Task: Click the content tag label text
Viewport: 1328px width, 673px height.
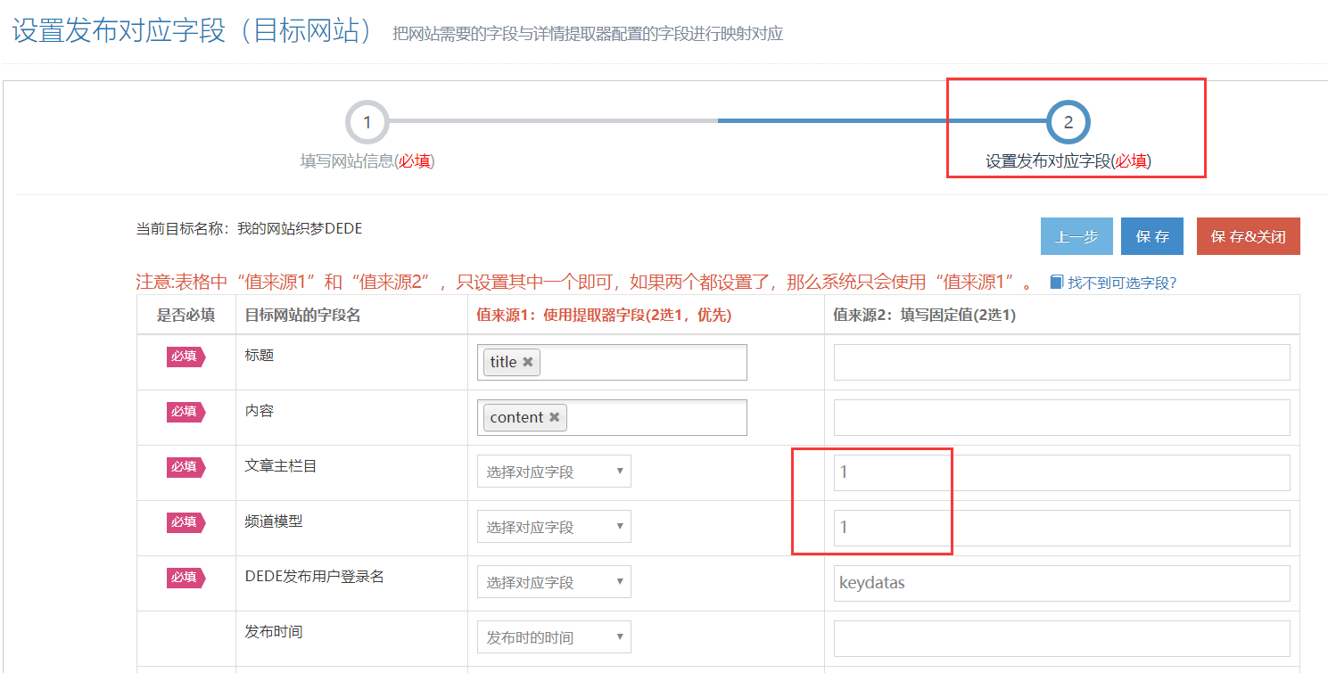Action: 516,417
